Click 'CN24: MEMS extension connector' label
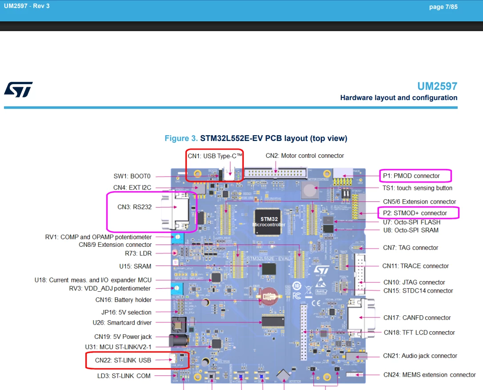 (429, 374)
